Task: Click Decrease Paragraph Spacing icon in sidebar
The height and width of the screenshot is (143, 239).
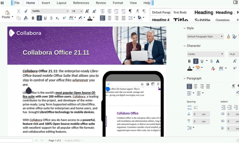Action: [x=196, y=108]
